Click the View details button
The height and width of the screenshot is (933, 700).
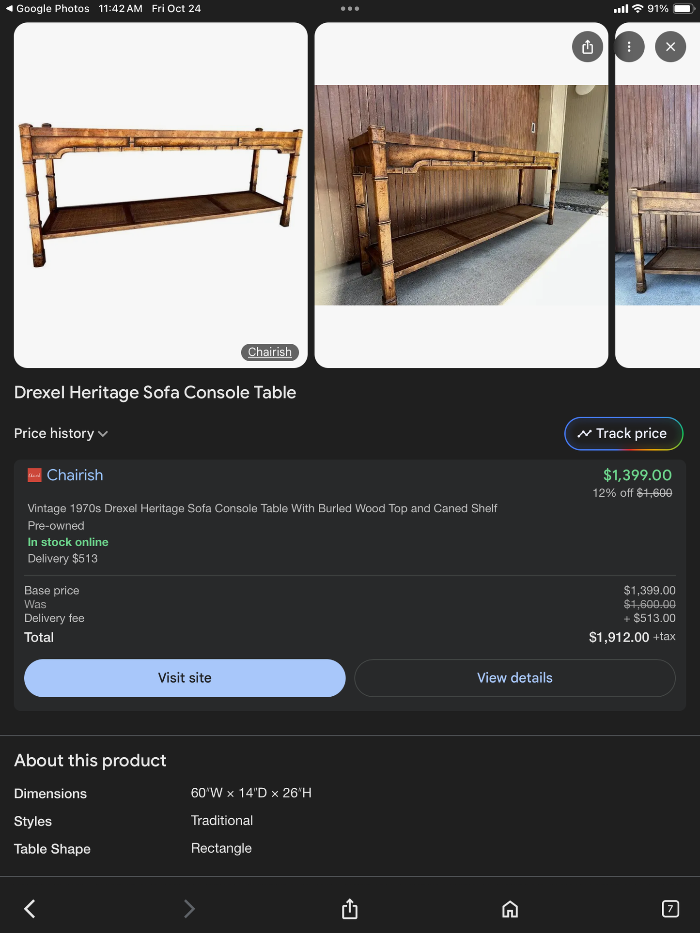pyautogui.click(x=514, y=678)
